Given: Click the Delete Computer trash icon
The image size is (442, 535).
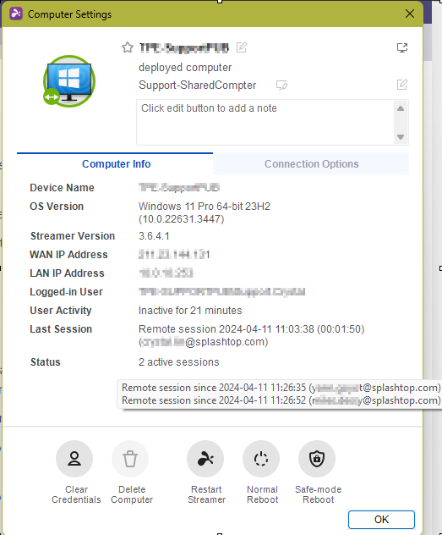Looking at the screenshot, I should coord(130,459).
